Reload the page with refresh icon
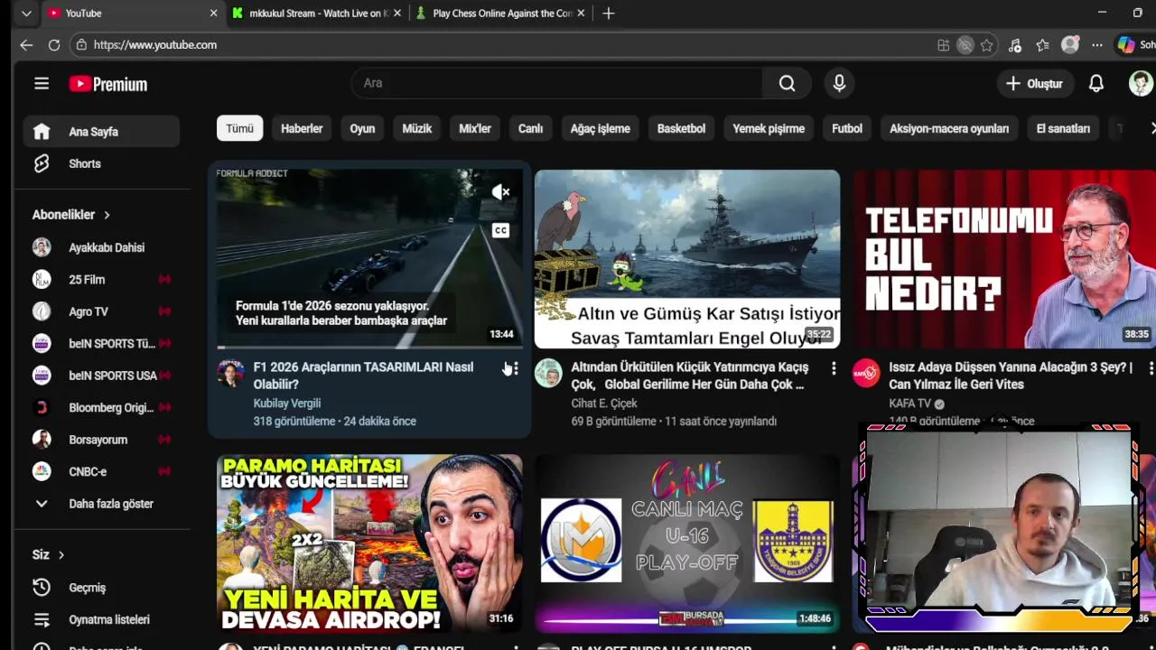1156x650 pixels. click(x=54, y=44)
